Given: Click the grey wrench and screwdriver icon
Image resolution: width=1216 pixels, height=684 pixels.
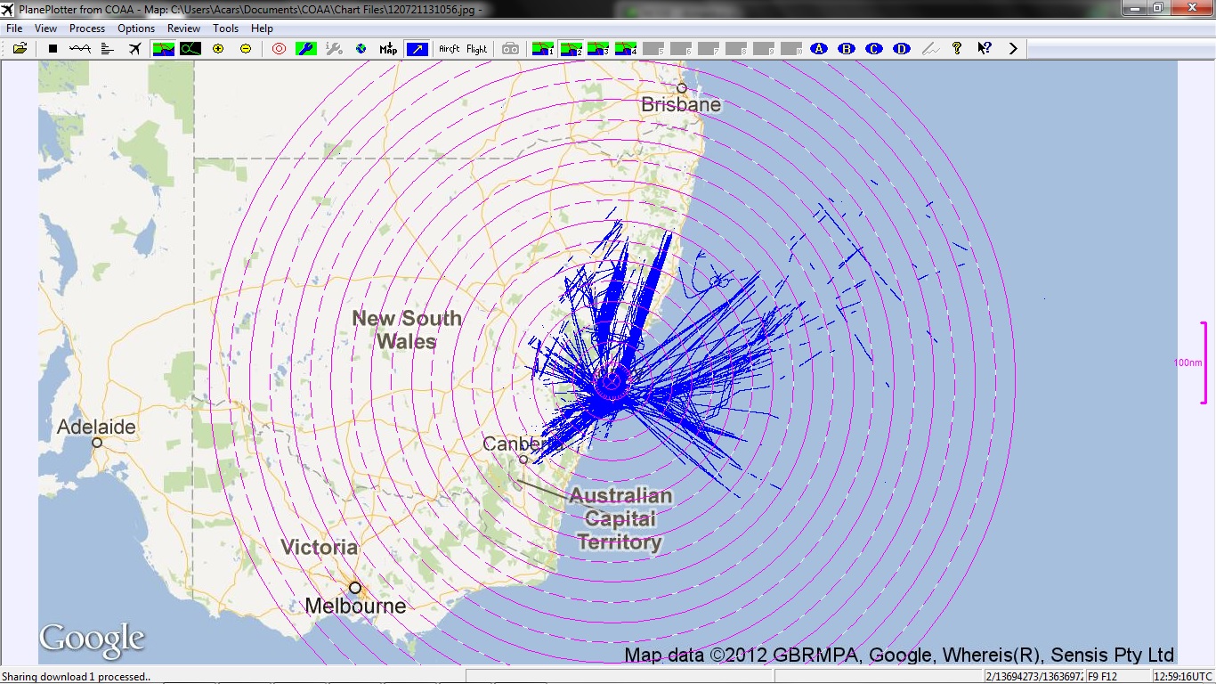Looking at the screenshot, I should click(334, 49).
